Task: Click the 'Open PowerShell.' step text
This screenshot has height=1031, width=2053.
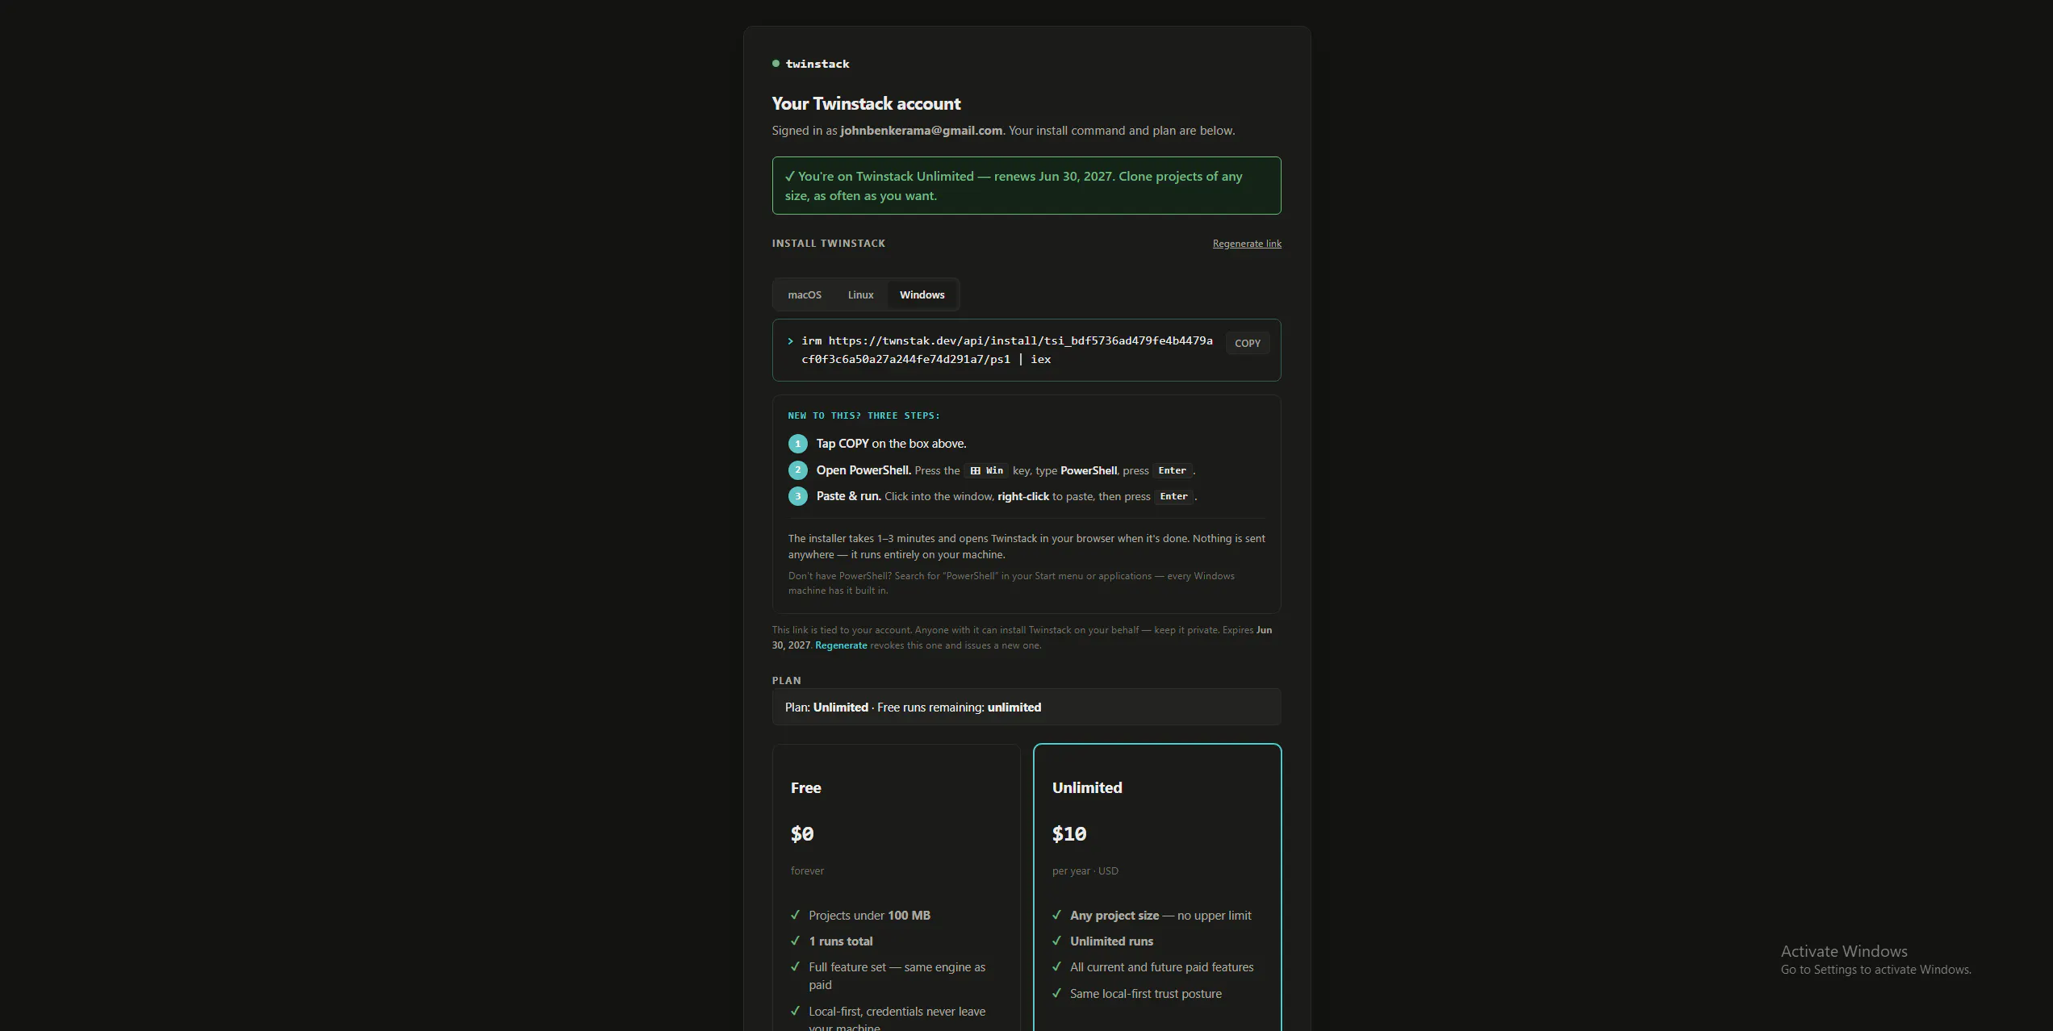Action: (863, 471)
